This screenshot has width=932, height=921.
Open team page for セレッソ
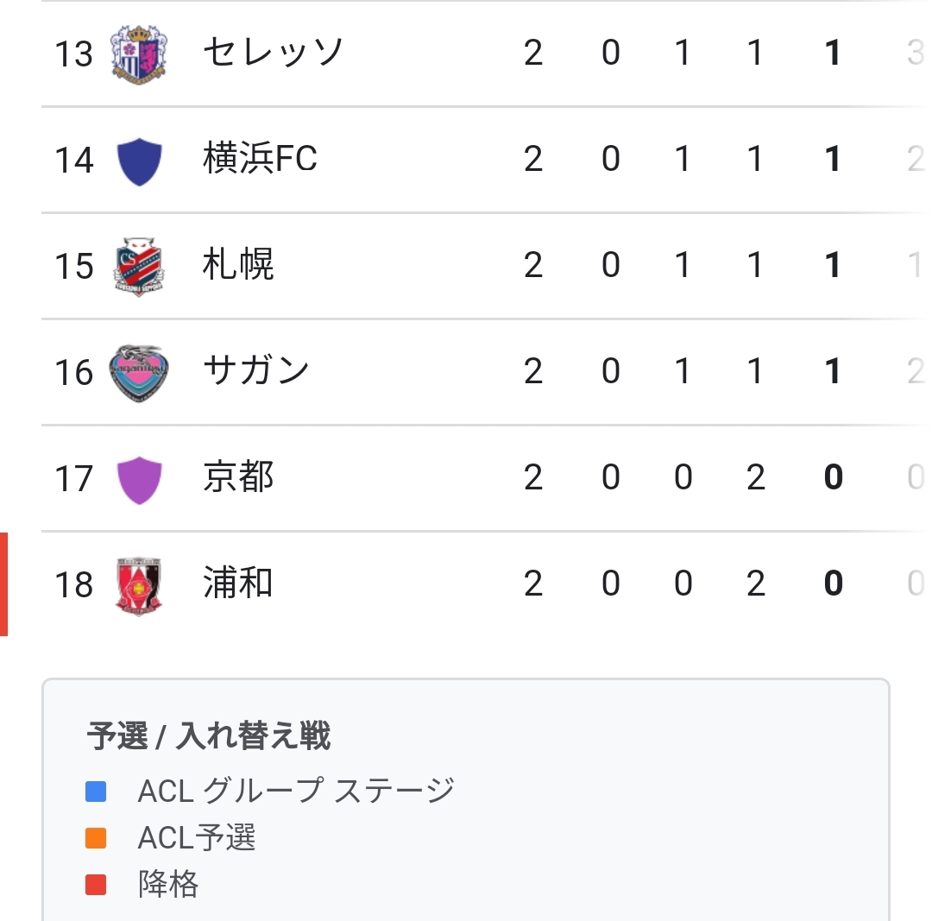coord(273,53)
